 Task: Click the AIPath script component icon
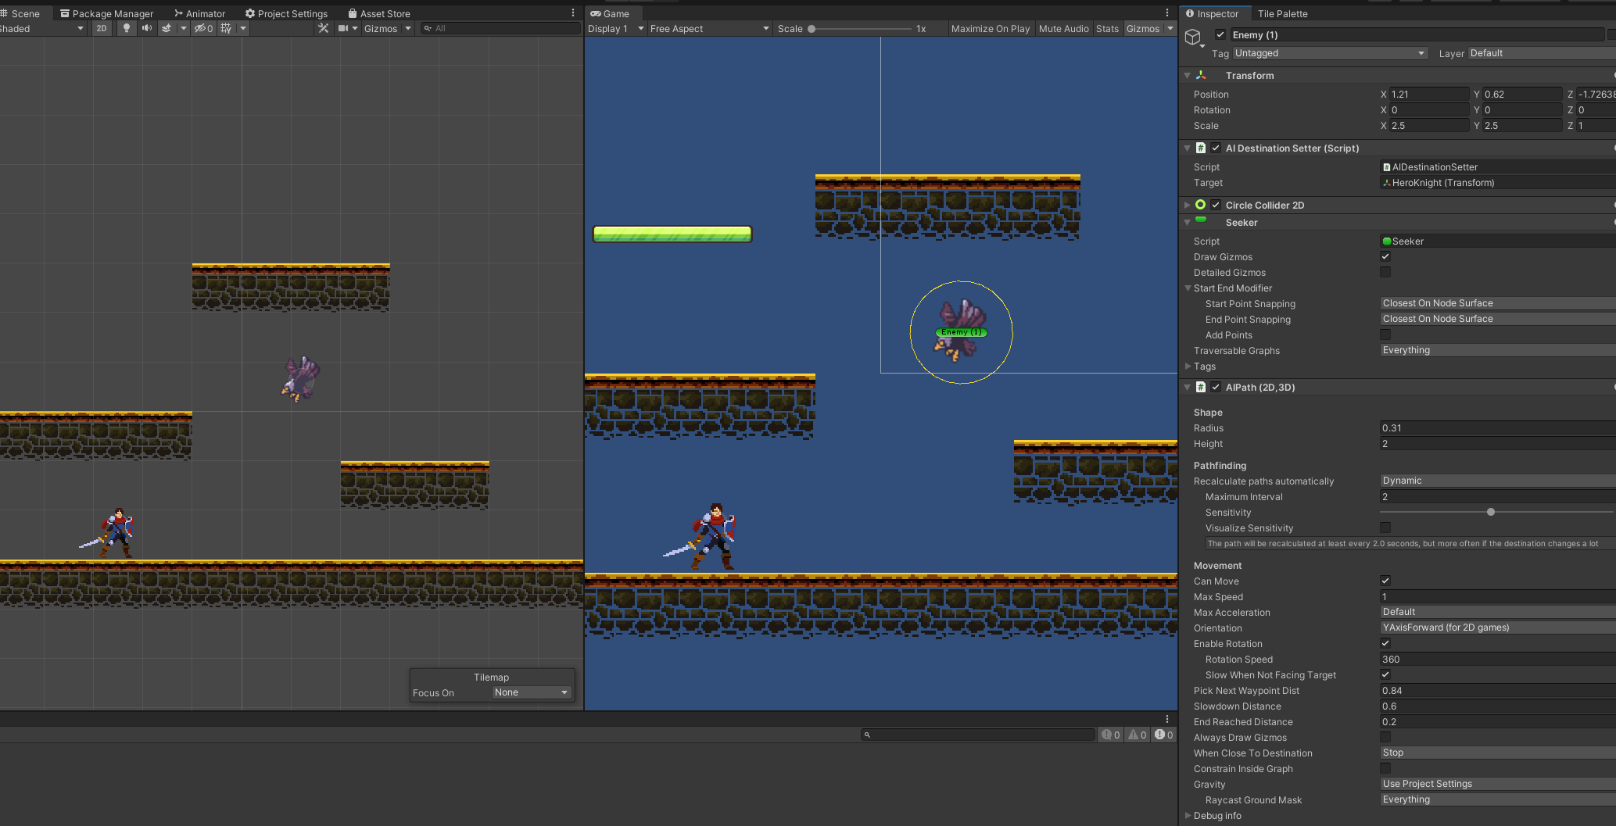click(x=1201, y=387)
